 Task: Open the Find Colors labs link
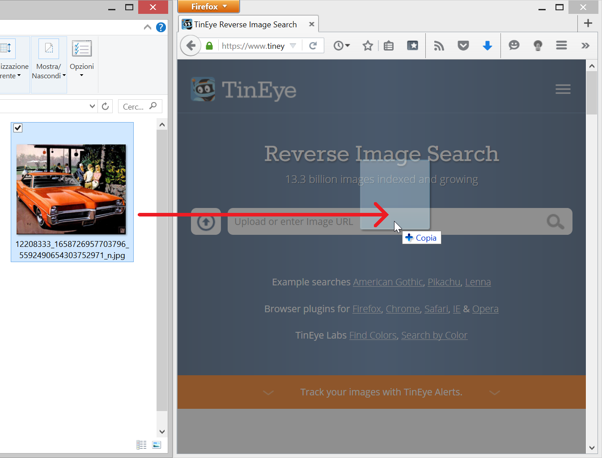point(373,335)
